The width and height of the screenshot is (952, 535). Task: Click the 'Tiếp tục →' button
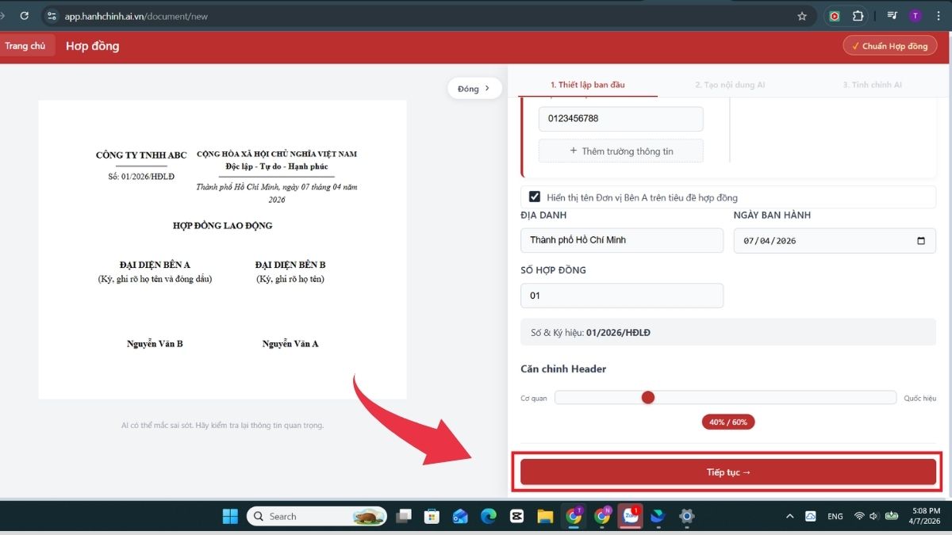click(728, 472)
